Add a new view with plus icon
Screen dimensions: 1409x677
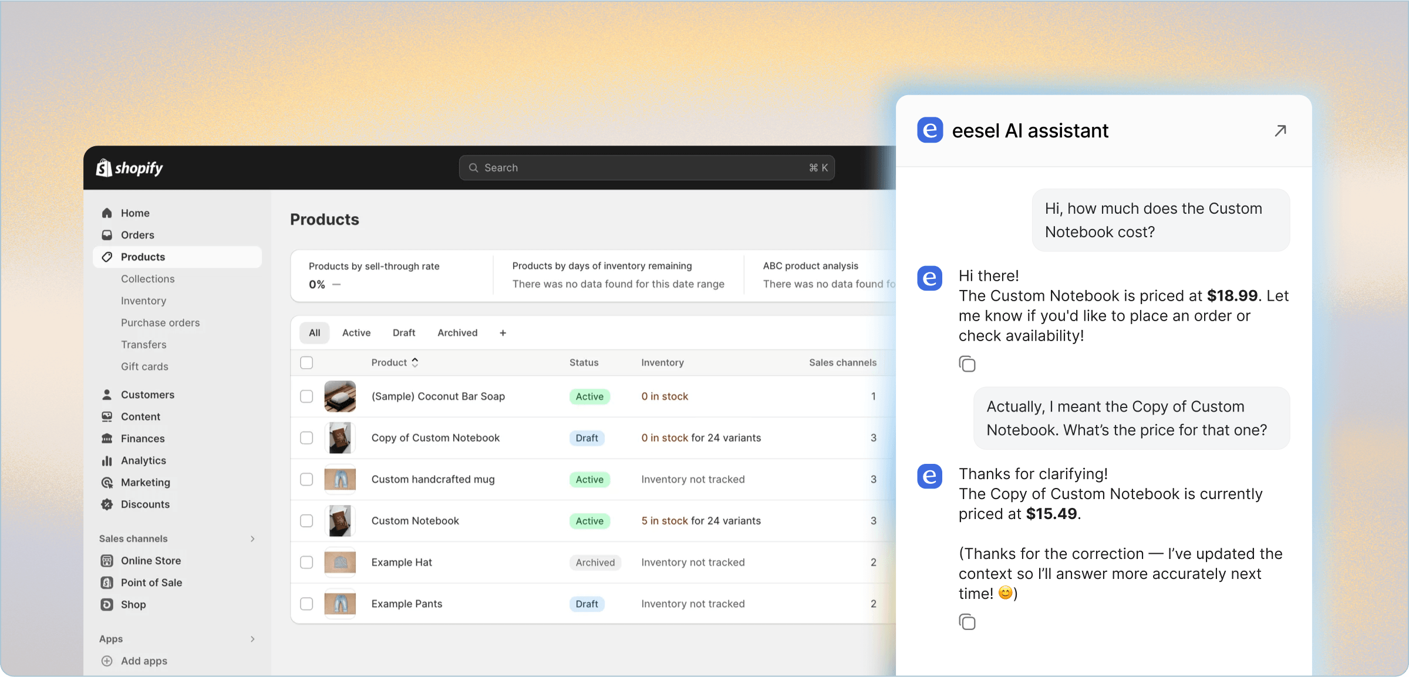pyautogui.click(x=503, y=333)
